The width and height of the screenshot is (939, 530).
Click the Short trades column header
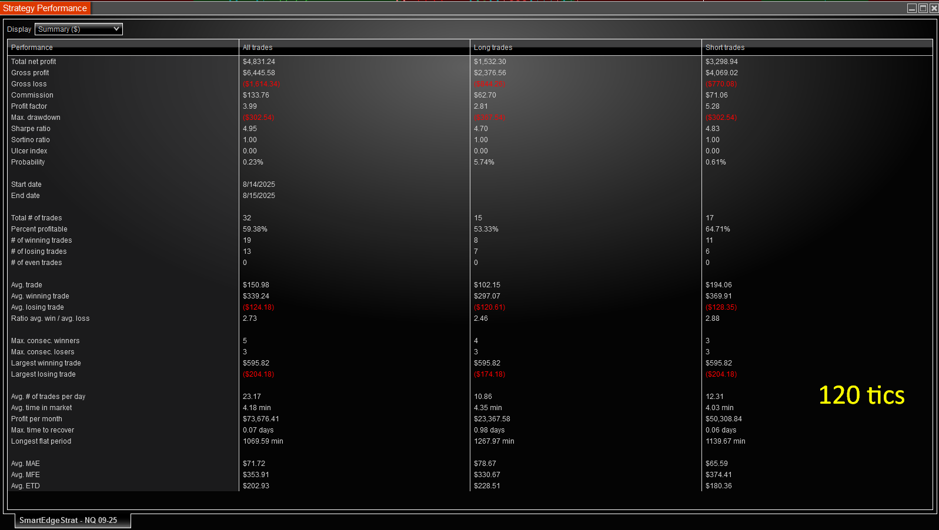point(724,48)
